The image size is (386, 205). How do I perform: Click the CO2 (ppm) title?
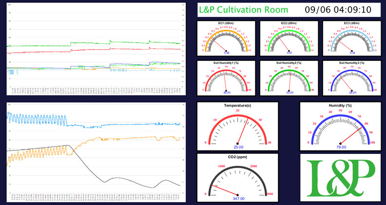[238, 157]
